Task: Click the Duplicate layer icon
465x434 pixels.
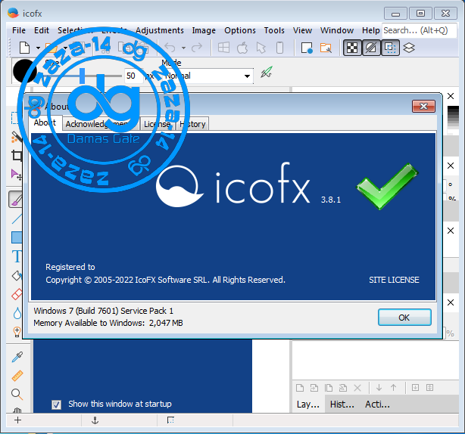Action: coord(329,388)
